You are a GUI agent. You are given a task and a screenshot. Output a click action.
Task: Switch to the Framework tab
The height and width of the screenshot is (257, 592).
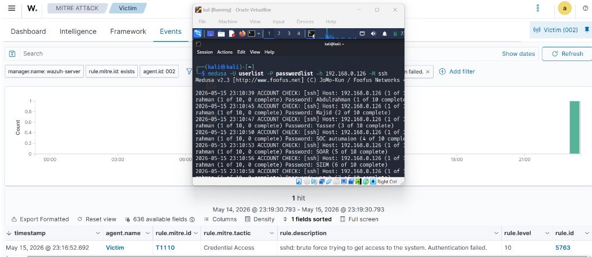[x=128, y=32]
